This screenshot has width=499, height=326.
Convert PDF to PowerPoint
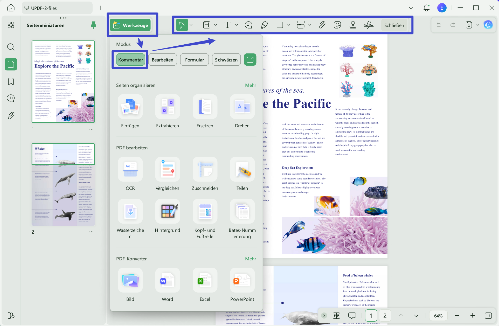tap(242, 280)
